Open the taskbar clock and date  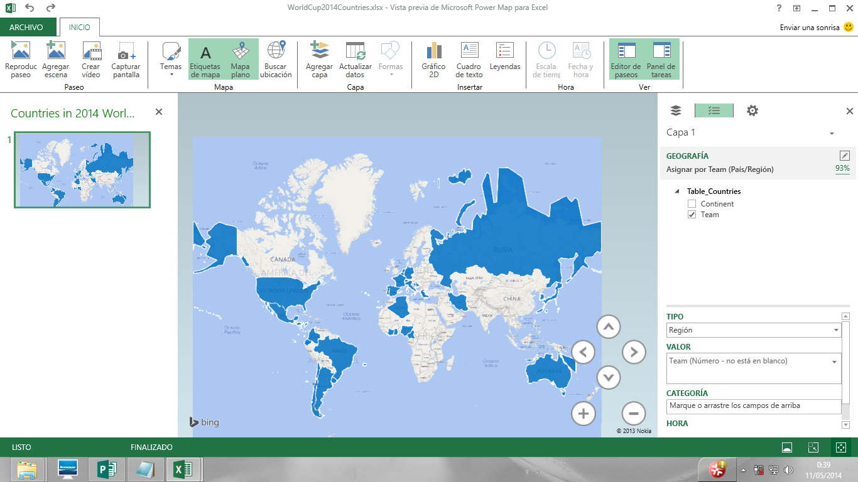(x=823, y=469)
